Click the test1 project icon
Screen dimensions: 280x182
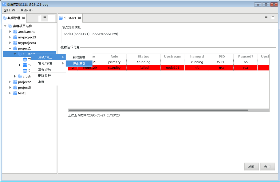click(15, 93)
